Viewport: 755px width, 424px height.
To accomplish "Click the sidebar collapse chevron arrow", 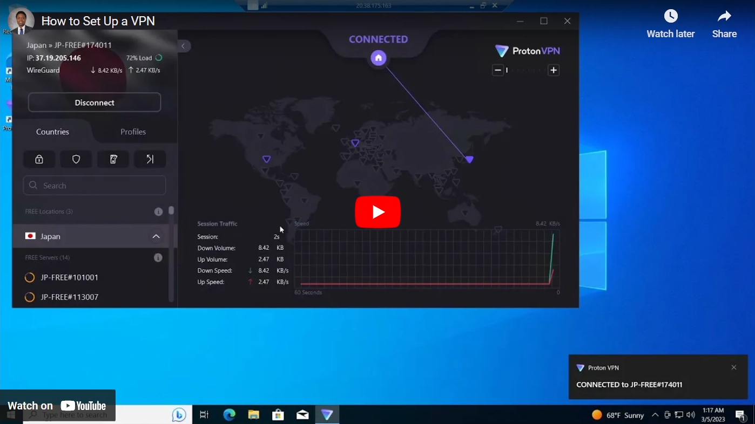I will (x=184, y=46).
